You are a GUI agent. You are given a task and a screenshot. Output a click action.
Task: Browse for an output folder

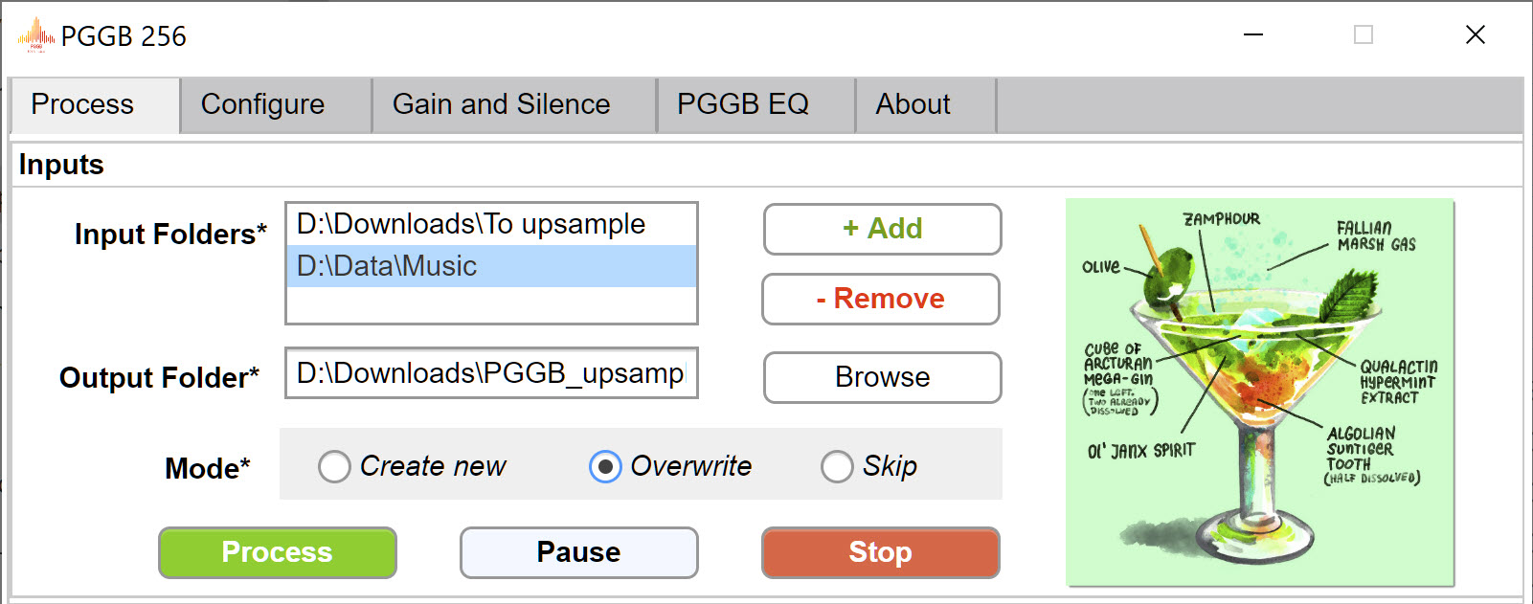pos(883,377)
